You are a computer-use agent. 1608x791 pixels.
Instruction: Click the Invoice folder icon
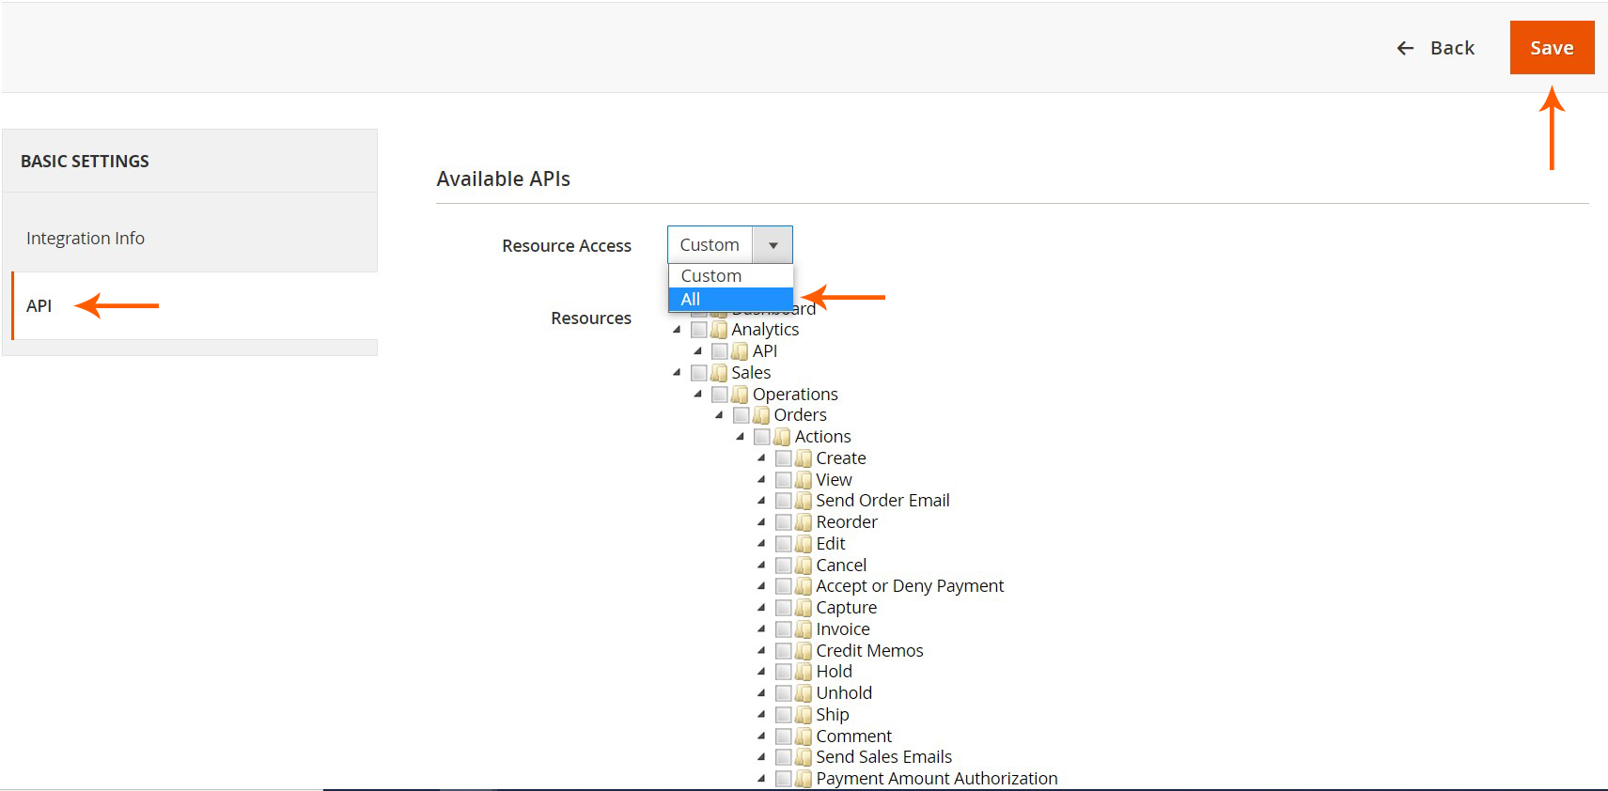[804, 629]
